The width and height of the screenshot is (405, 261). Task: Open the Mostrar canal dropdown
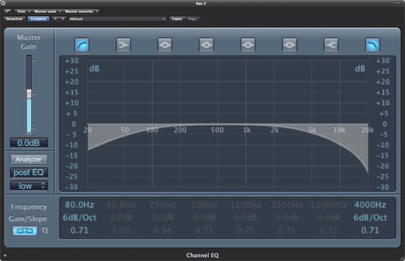click(x=47, y=11)
